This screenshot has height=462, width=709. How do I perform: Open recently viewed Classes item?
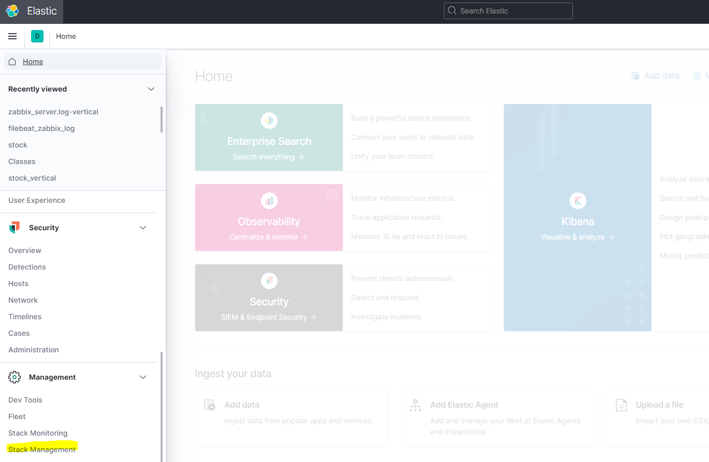point(22,161)
